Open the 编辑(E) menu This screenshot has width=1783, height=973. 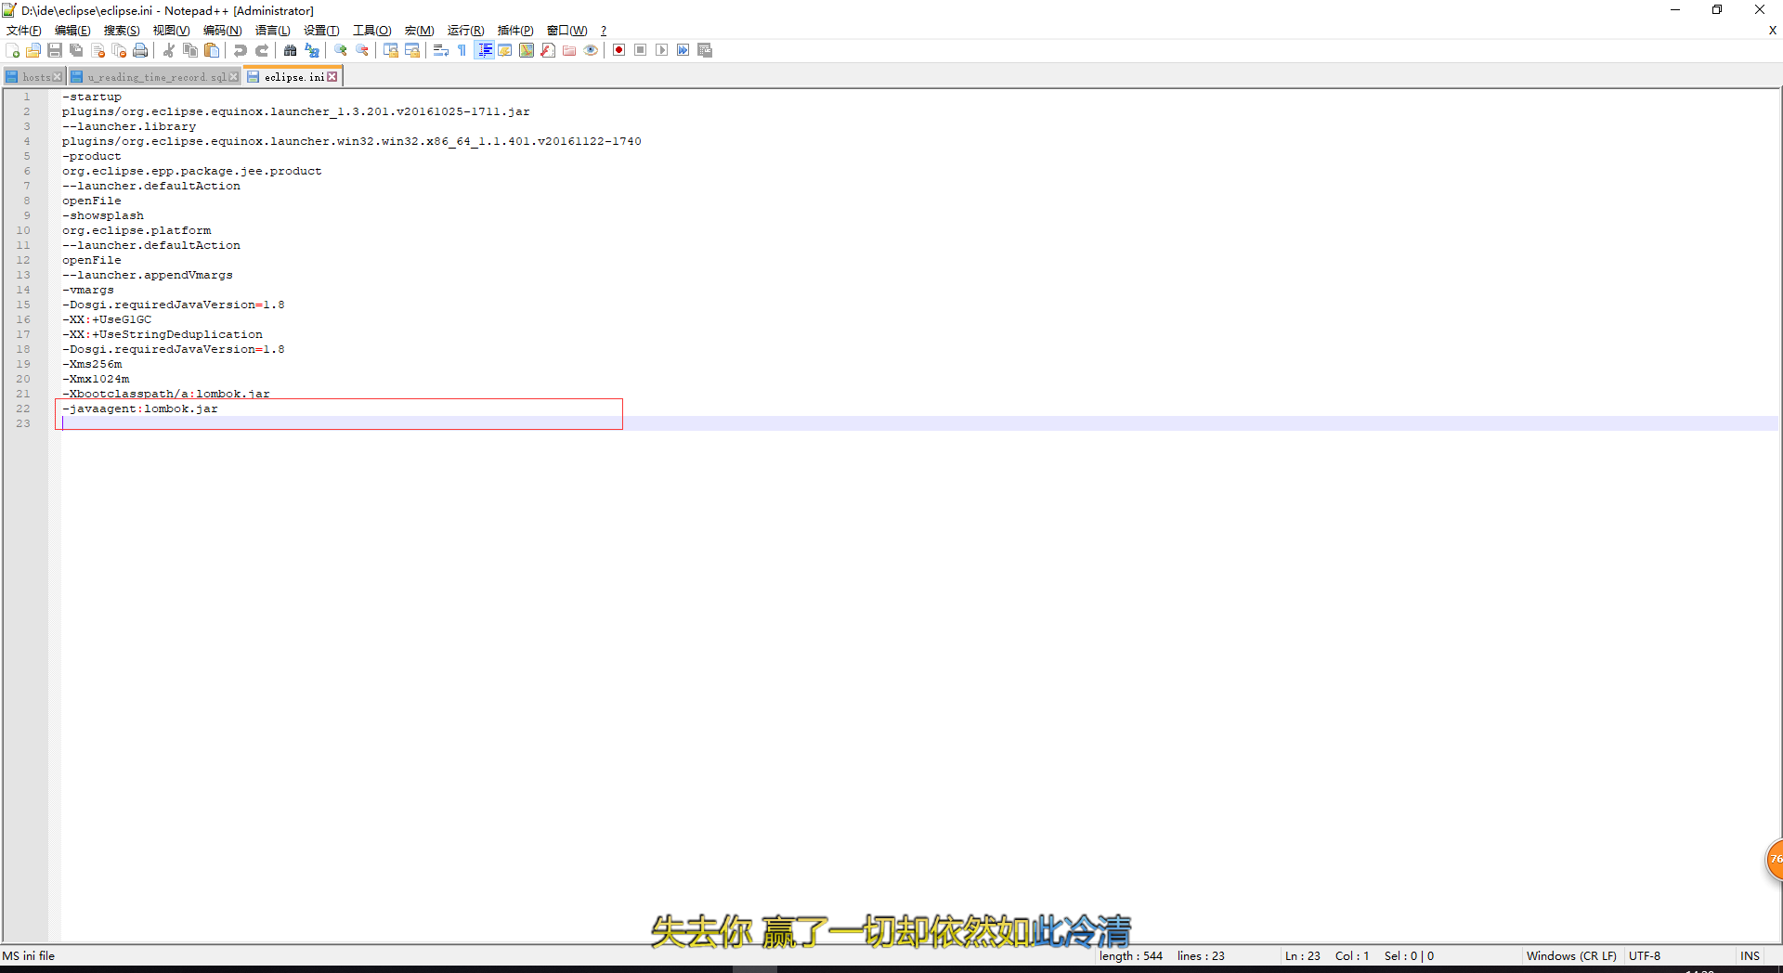coord(72,31)
